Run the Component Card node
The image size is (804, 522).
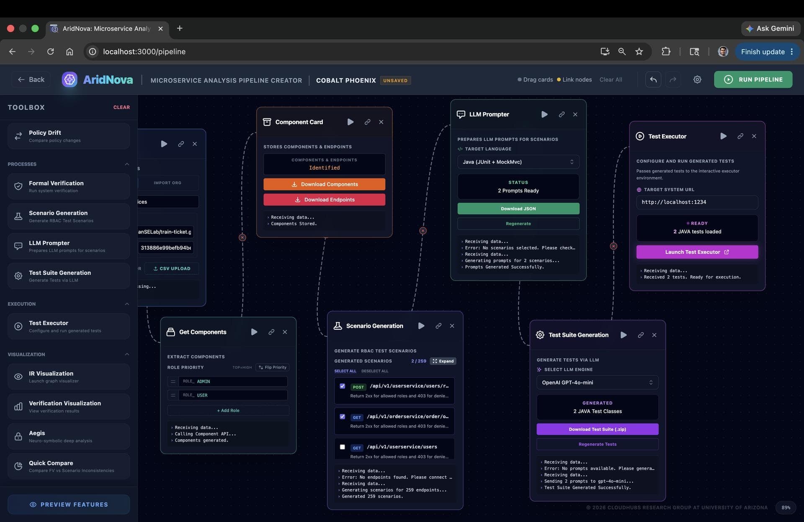click(350, 122)
